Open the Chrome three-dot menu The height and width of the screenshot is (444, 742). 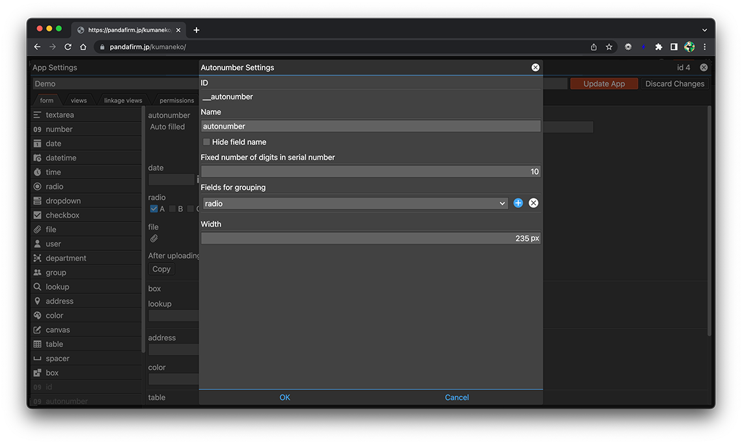click(704, 47)
